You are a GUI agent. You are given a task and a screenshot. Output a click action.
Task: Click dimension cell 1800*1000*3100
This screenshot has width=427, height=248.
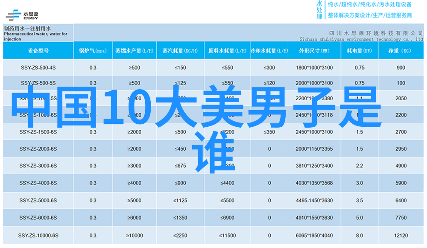coord(314,68)
